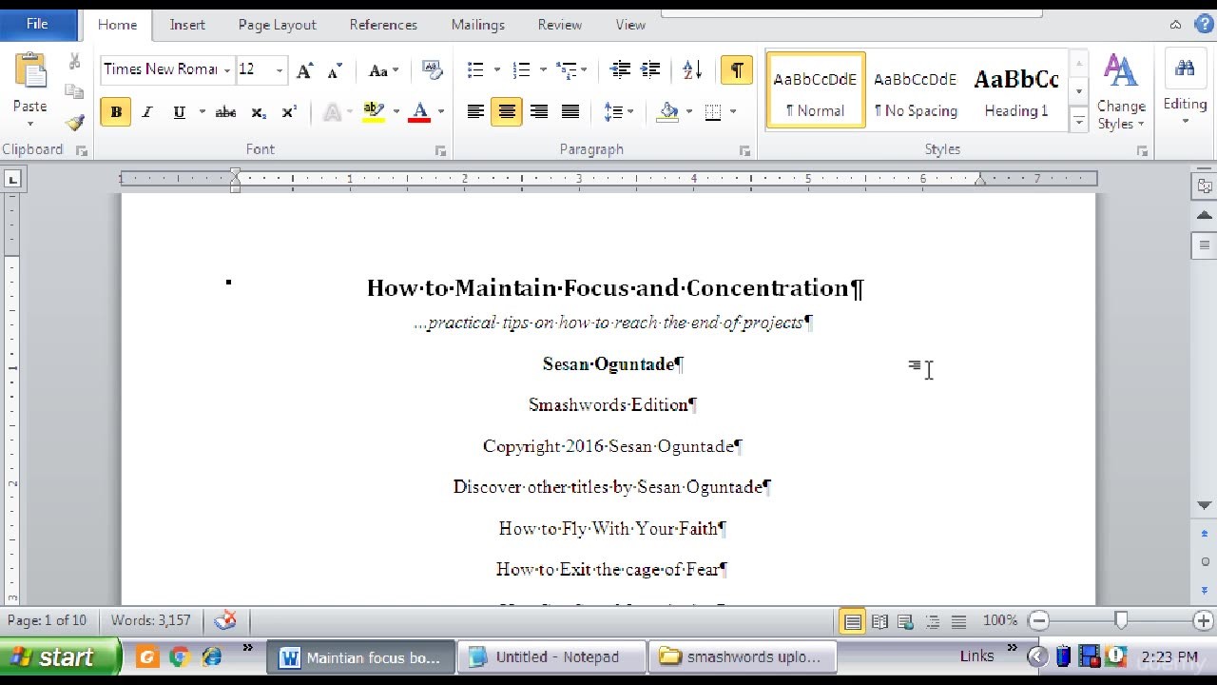Align text right
This screenshot has height=685, width=1217.
(x=538, y=112)
